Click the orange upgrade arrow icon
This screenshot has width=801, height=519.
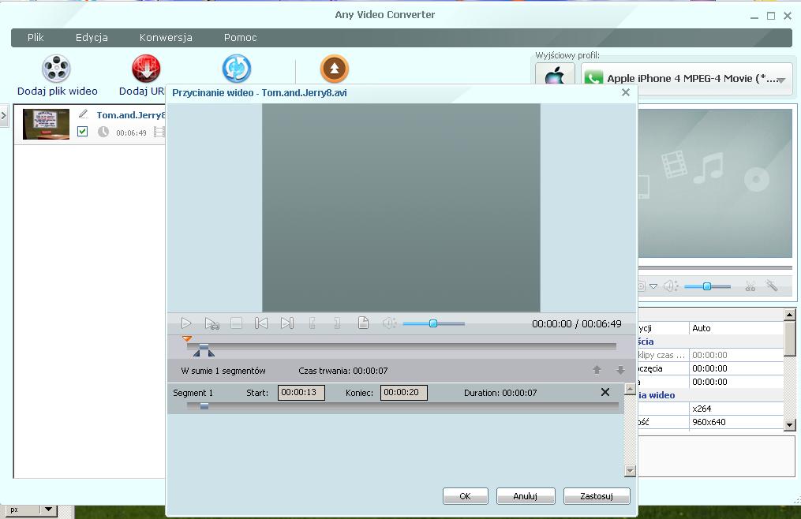(335, 69)
